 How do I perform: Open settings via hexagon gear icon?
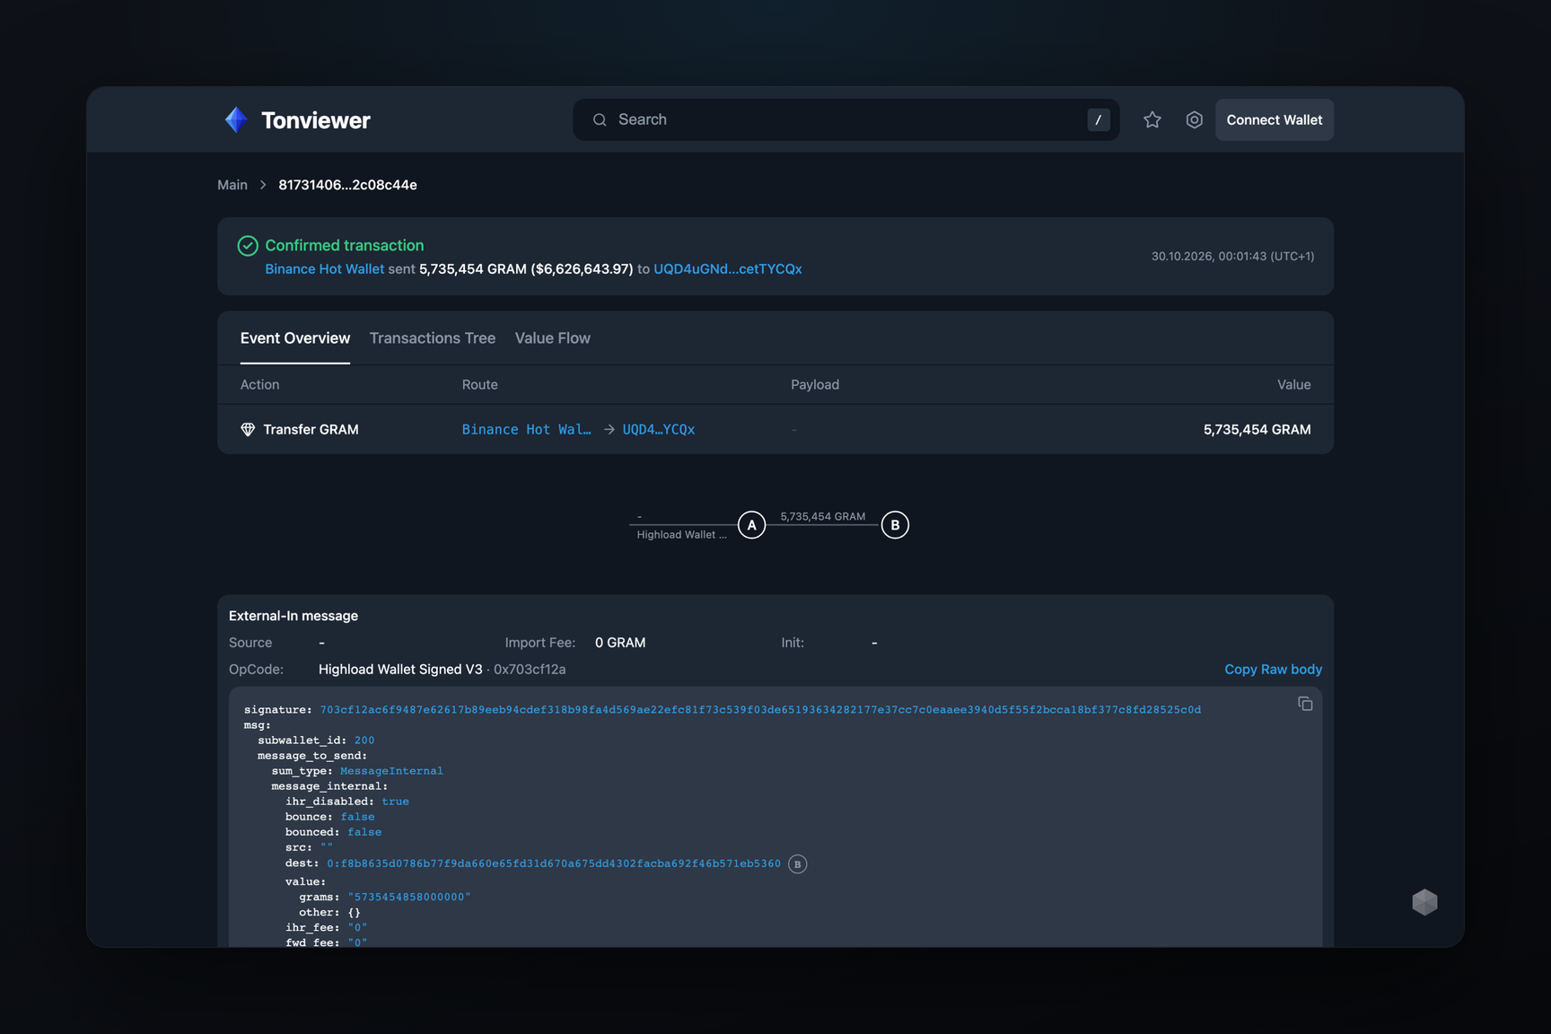[1194, 119]
